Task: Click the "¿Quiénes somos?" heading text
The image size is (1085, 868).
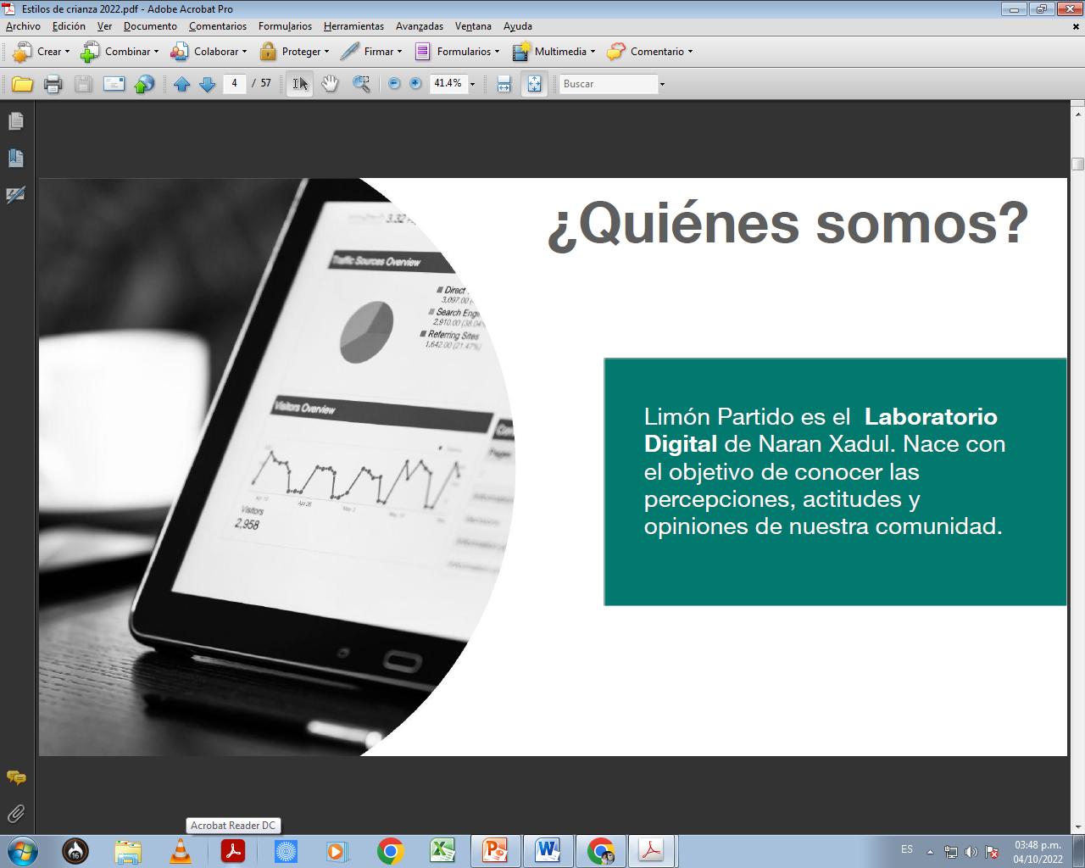Action: point(787,224)
